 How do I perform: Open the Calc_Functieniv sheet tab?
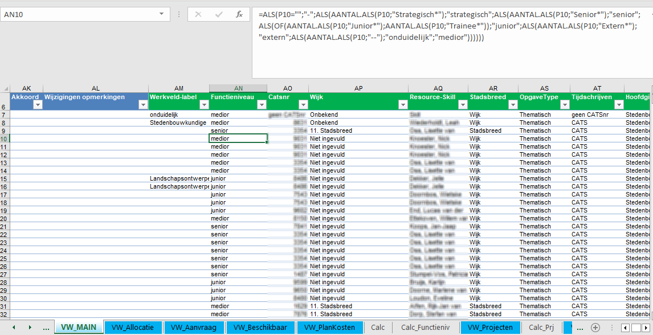coord(425,328)
